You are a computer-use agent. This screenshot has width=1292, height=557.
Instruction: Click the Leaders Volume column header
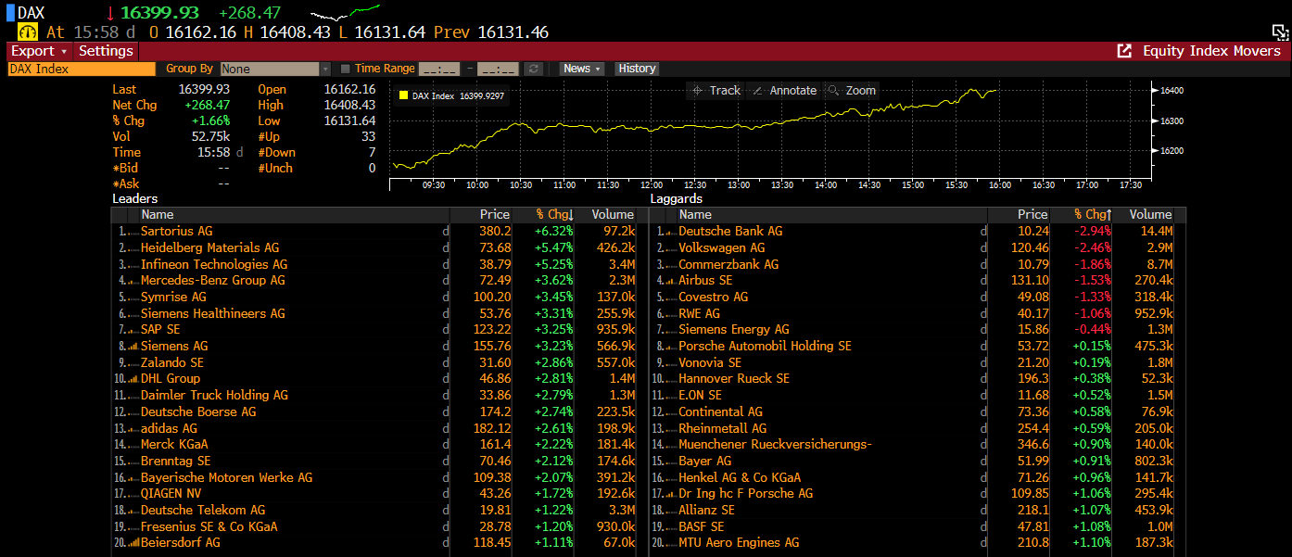[613, 214]
